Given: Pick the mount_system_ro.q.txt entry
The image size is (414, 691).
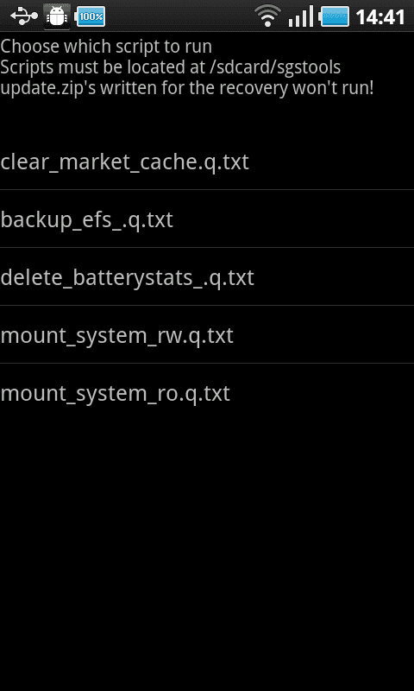Looking at the screenshot, I should (207, 392).
